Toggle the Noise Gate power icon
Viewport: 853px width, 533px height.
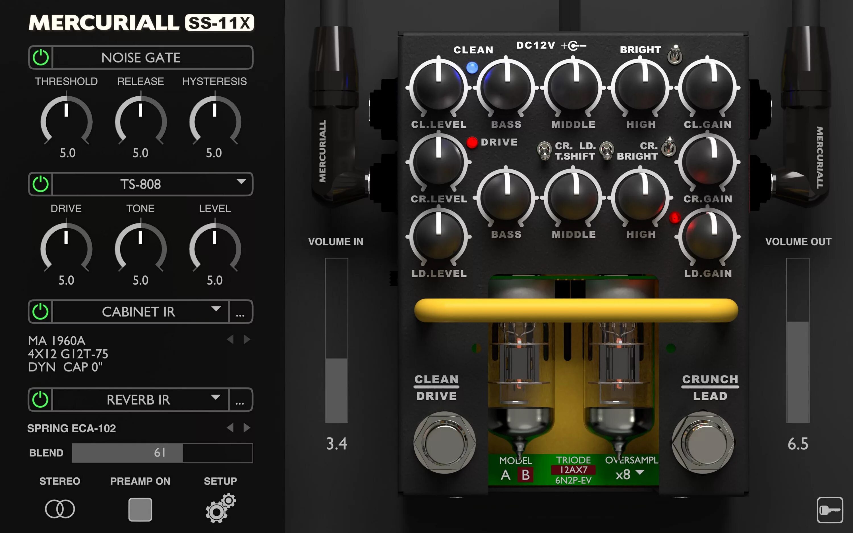point(41,57)
